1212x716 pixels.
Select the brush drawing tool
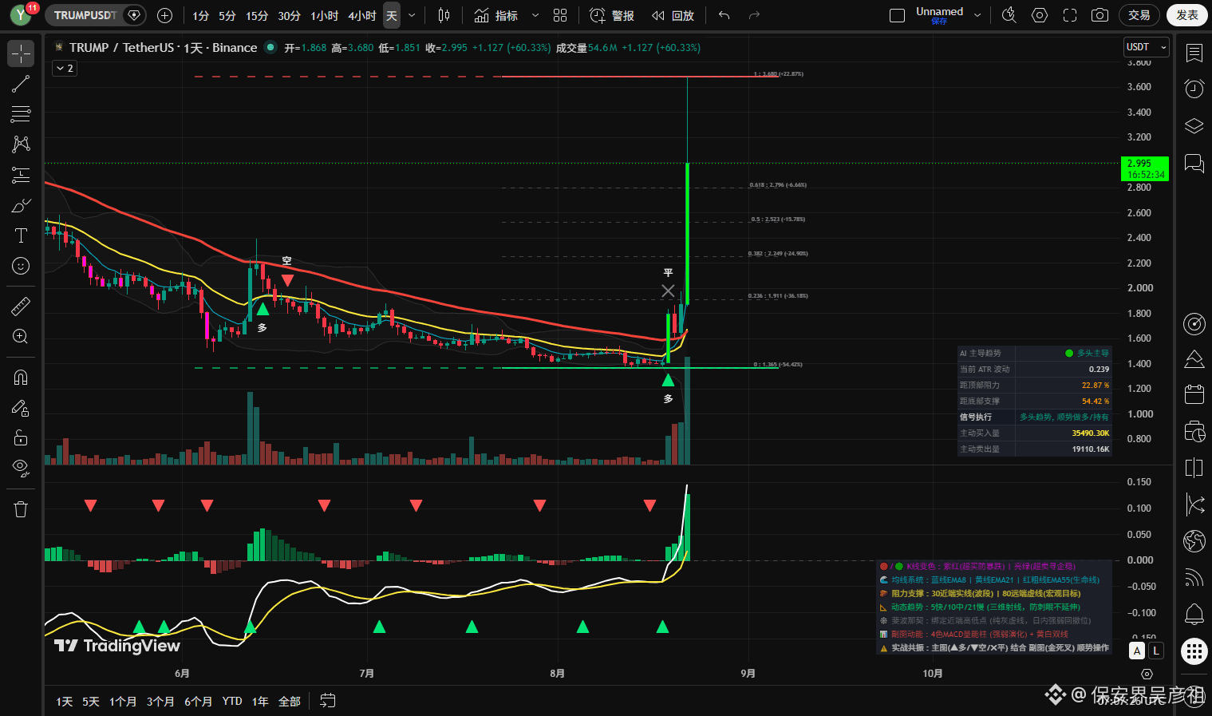pos(21,205)
